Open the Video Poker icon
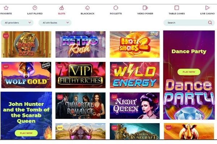The image size is (217, 144). 145,8
